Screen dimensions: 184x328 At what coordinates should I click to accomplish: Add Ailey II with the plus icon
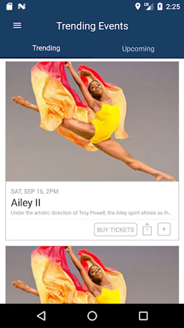click(x=164, y=229)
